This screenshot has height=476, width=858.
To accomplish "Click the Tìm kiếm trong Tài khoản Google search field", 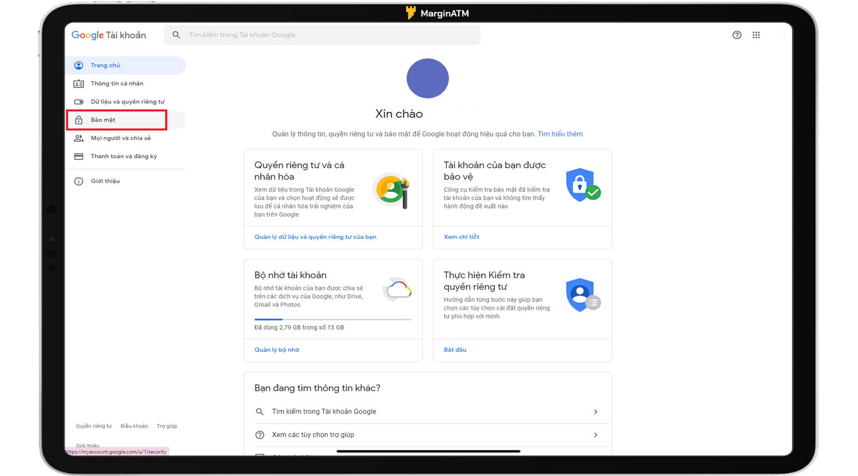I will click(322, 35).
